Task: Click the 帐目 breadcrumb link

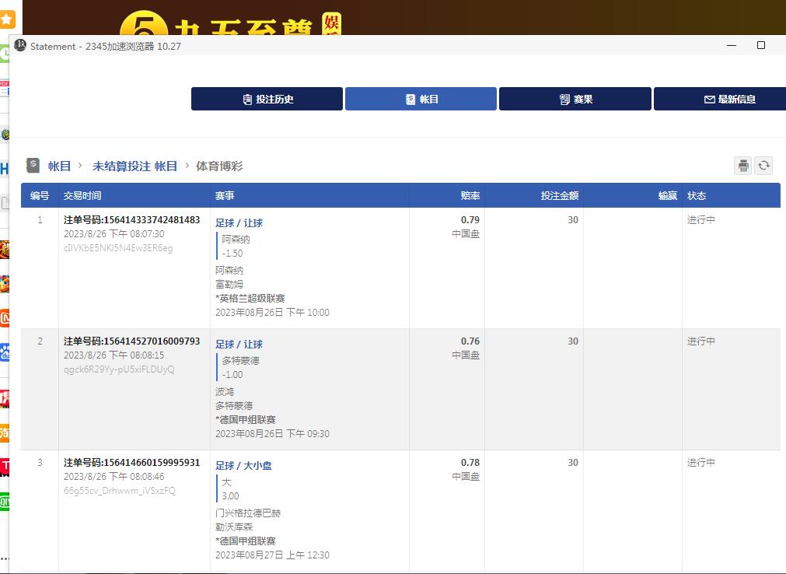Action: 59,166
